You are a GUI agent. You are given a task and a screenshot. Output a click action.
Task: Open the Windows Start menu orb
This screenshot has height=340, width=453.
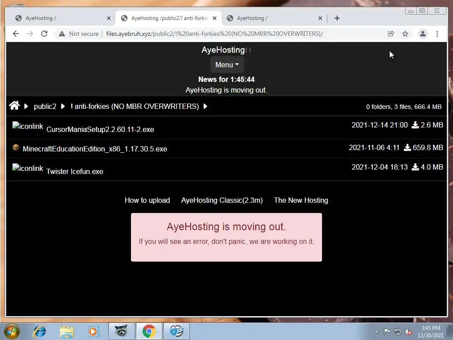[12, 331]
